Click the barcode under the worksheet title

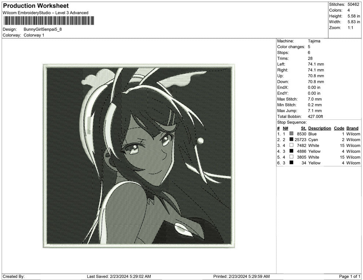coord(49,21)
